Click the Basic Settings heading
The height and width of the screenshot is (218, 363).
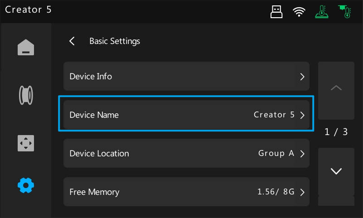[115, 41]
